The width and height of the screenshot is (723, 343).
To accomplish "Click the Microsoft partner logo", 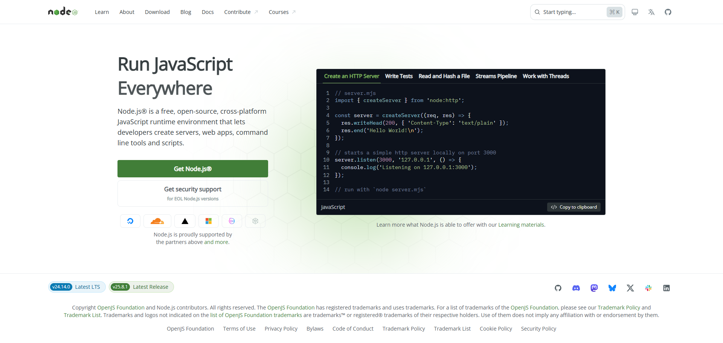I will (208, 221).
